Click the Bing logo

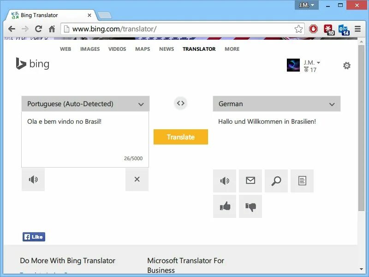point(33,64)
